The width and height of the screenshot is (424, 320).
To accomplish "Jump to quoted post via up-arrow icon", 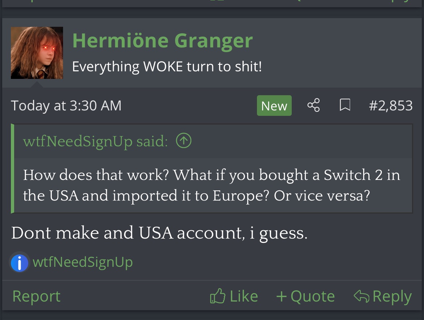I will (184, 141).
